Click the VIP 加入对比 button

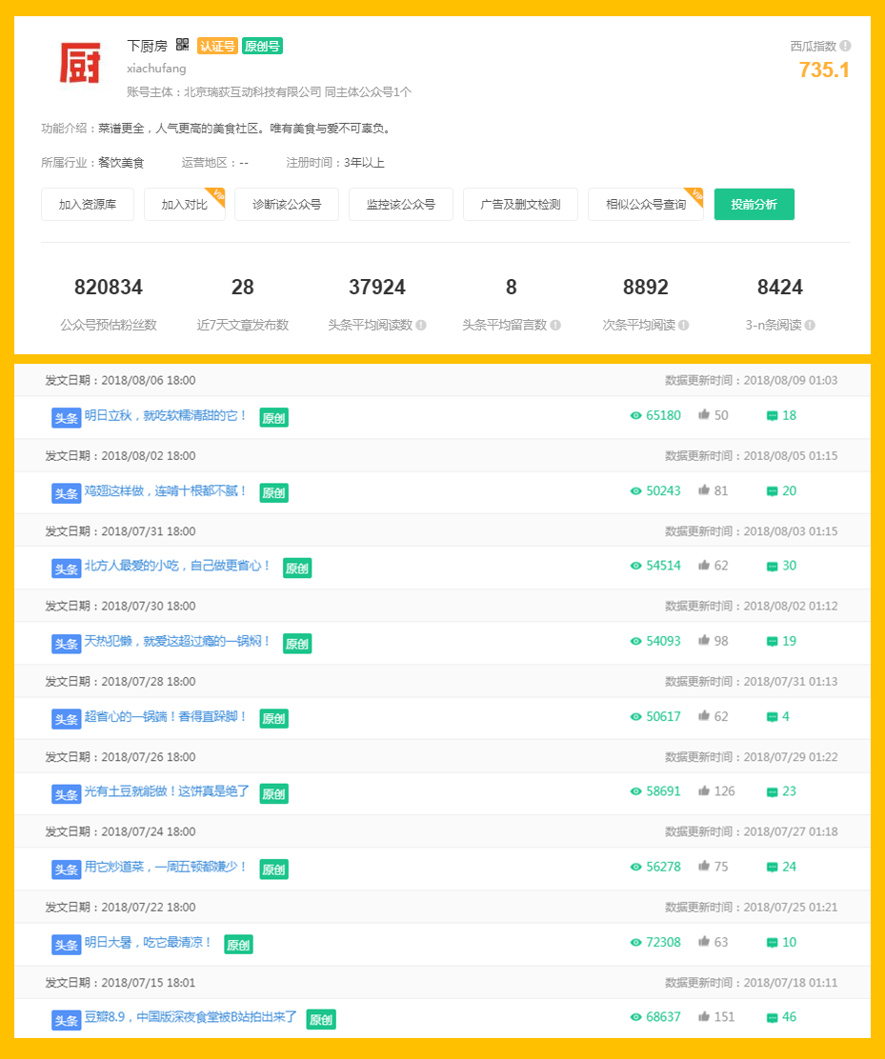click(x=184, y=205)
